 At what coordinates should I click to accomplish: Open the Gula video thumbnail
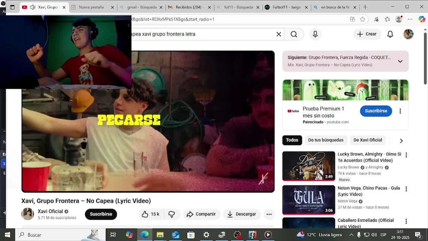(x=309, y=200)
